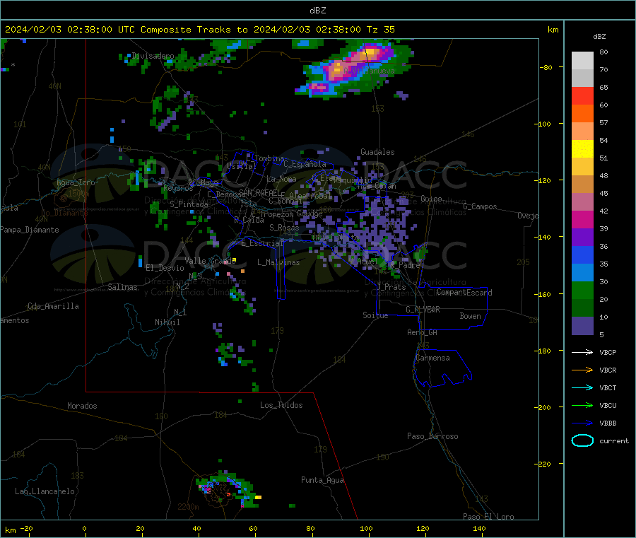This screenshot has width=636, height=538.
Task: Click the Valle_Grande place label
Action: click(x=210, y=261)
